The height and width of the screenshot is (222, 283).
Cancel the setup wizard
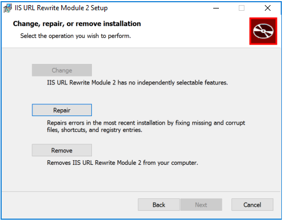tap(252, 204)
